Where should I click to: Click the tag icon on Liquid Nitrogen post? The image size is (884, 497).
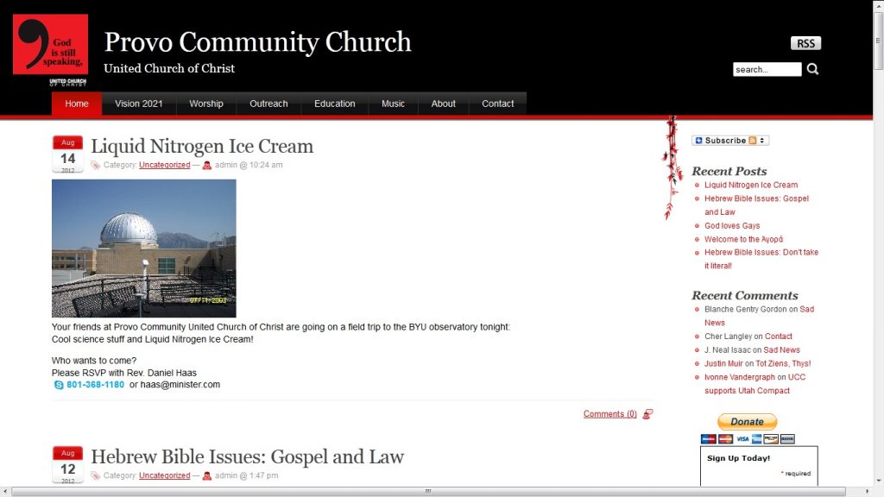click(x=95, y=165)
